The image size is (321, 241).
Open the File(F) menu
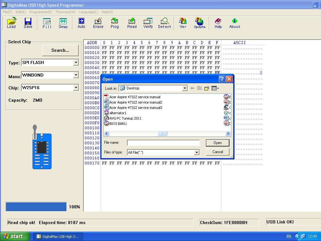coord(8,12)
